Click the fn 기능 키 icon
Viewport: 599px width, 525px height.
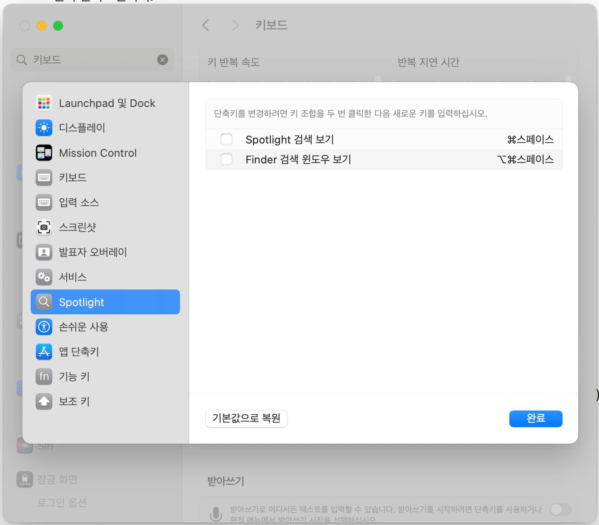44,377
